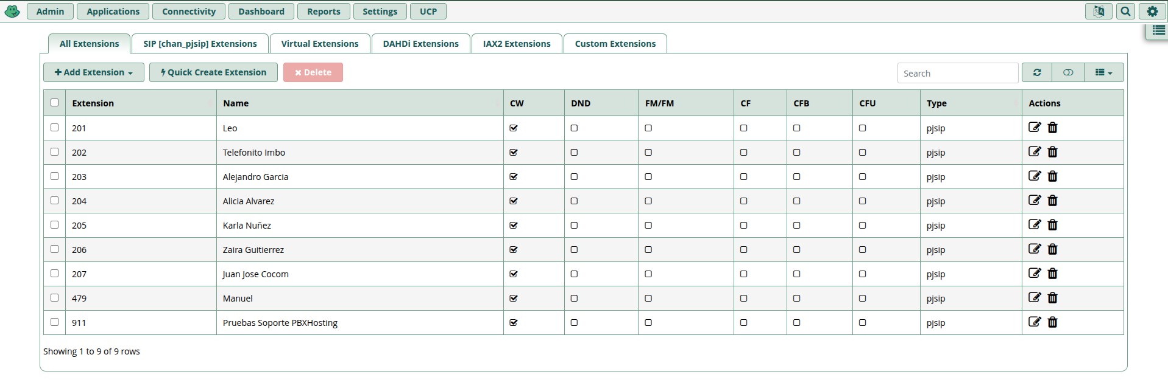
Task: Click the FreePBX frog logo
Action: click(x=12, y=11)
